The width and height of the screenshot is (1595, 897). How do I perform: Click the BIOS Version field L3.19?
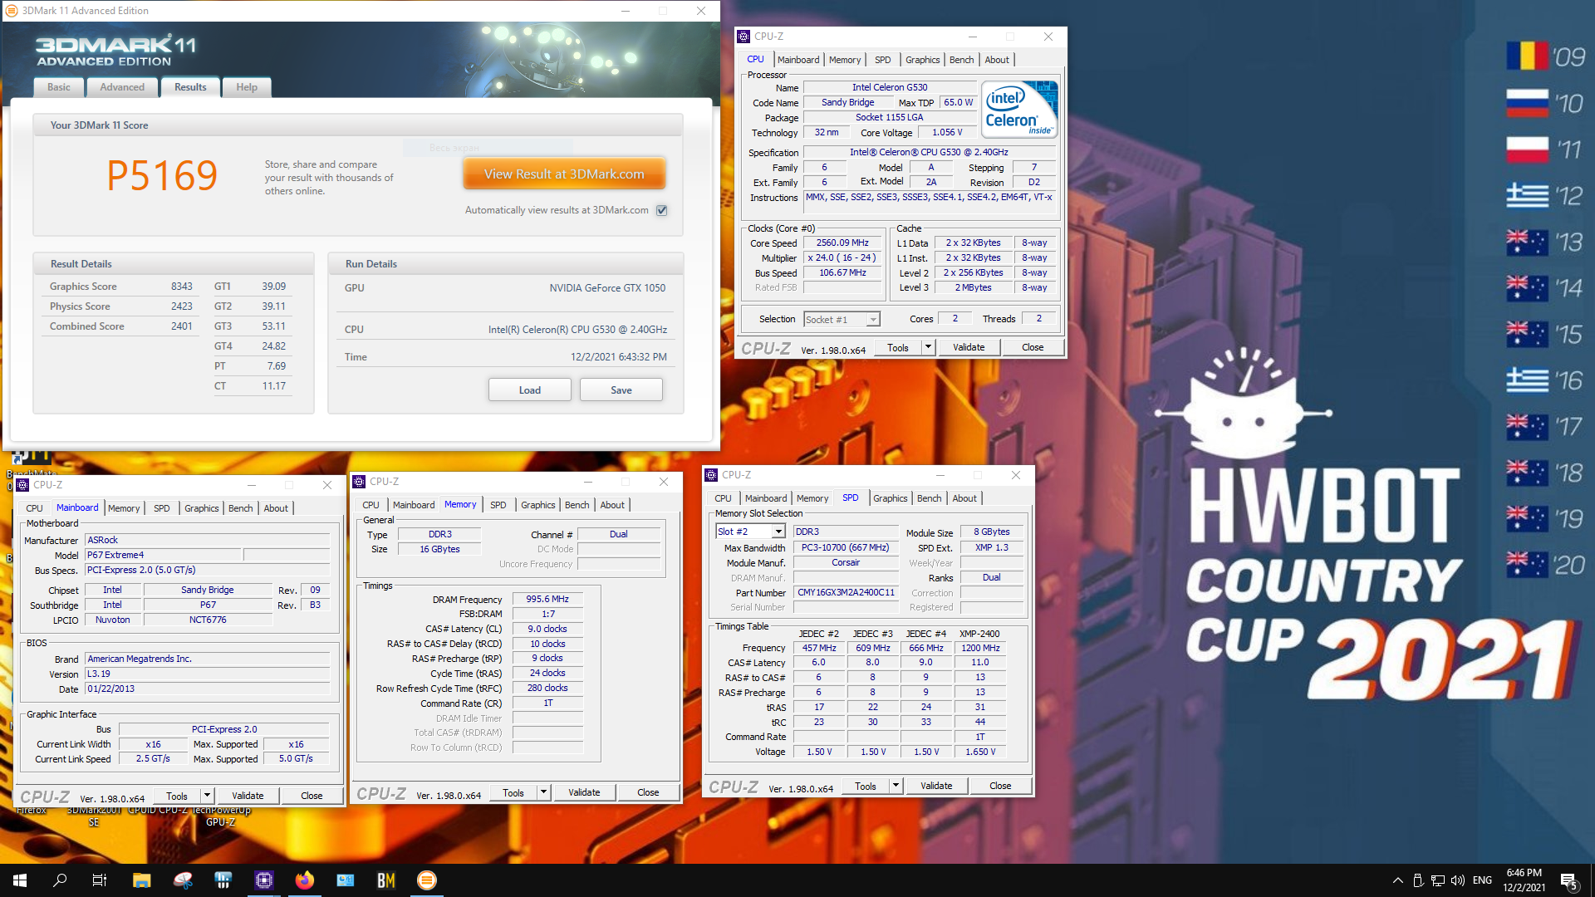(208, 674)
